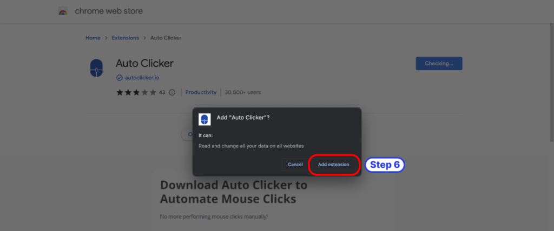Click the verified badge beside autoclicker.io
Image resolution: width=554 pixels, height=231 pixels.
[x=120, y=78]
